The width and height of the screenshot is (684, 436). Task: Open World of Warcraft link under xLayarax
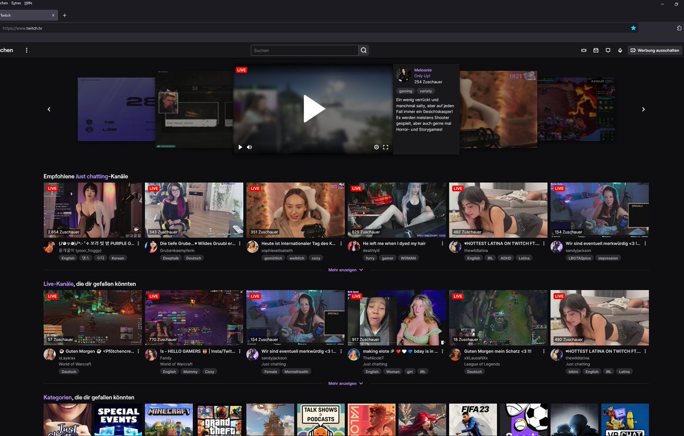75,364
